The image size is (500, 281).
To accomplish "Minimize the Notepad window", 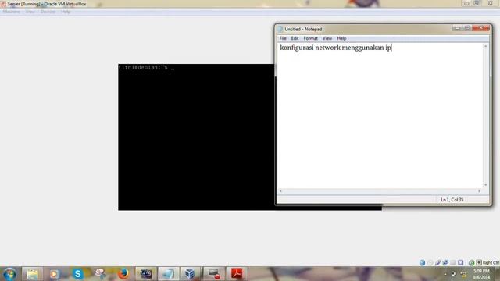I will pyautogui.click(x=457, y=28).
